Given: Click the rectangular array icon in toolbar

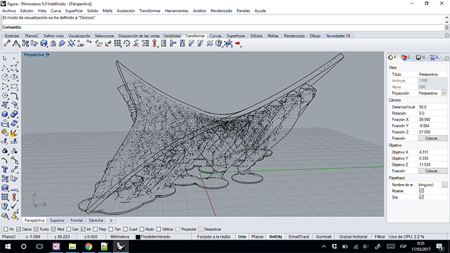Looking at the screenshot, I should point(118,44).
